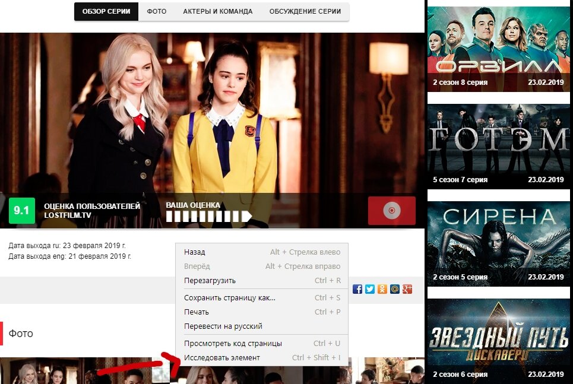Image resolution: width=573 pixels, height=384 pixels.
Task: Click the 2 сезон 5 серия caption
Action: [460, 277]
